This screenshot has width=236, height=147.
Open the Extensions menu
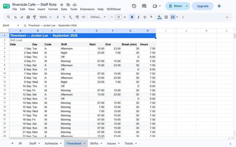point(87,9)
